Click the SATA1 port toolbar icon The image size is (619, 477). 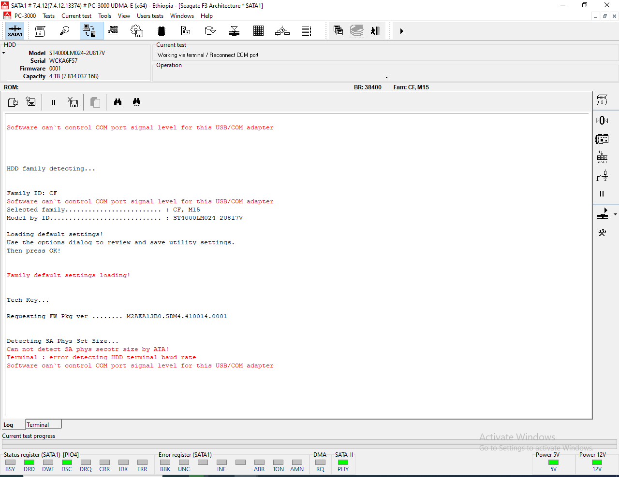15,31
